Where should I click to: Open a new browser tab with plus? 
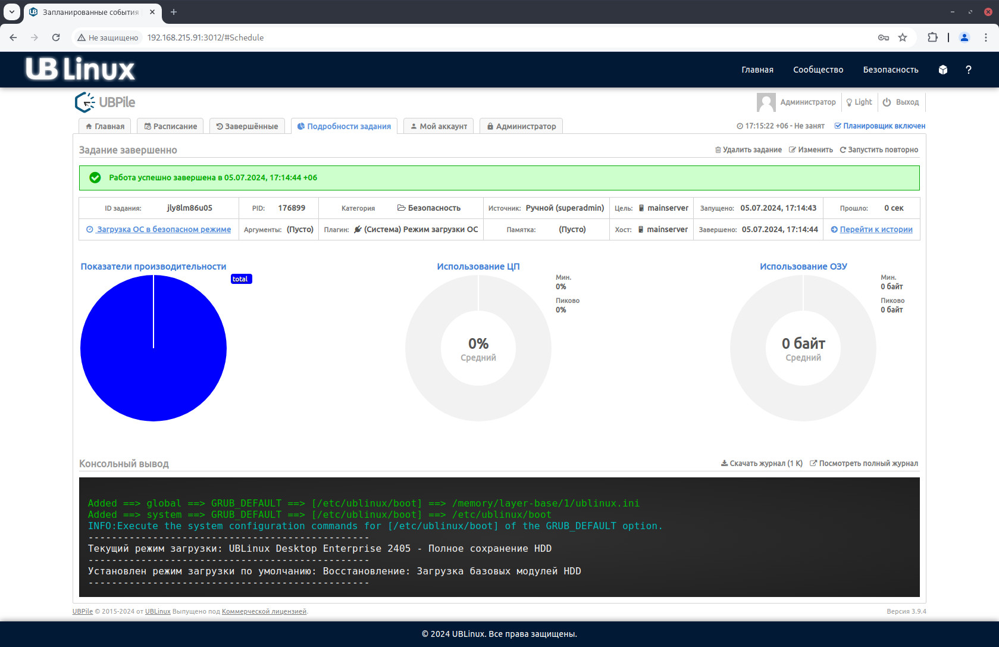pyautogui.click(x=174, y=12)
